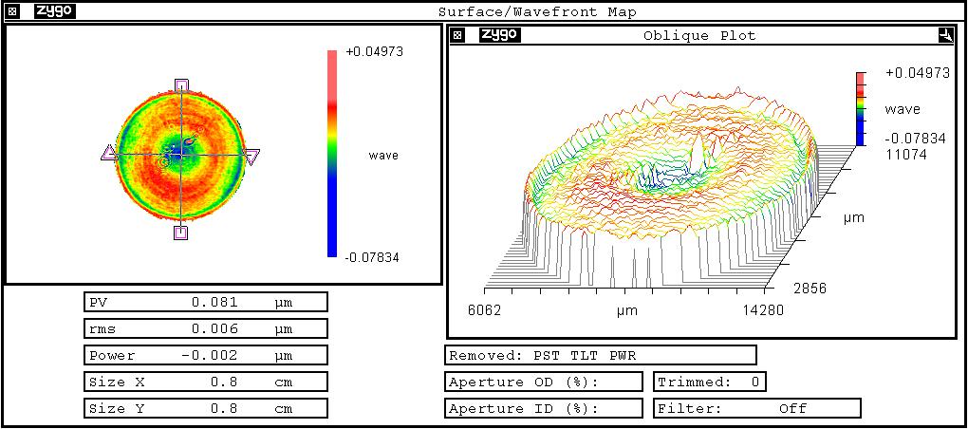Click the Removed: PST TLT PWR field
Image resolution: width=968 pixels, height=429 pixels.
pos(600,356)
